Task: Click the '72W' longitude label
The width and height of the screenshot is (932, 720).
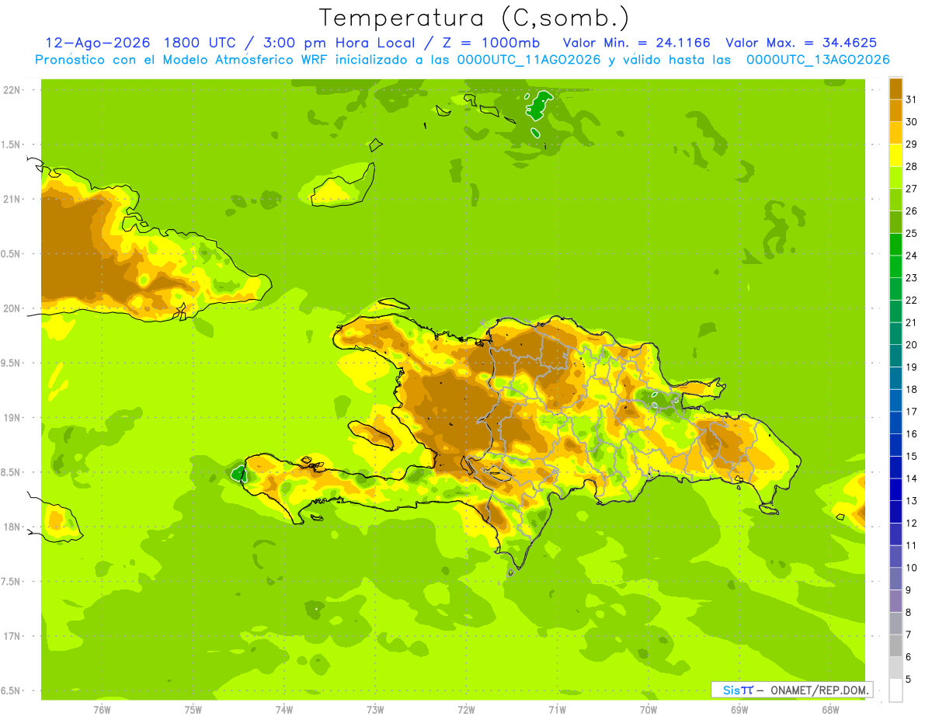Action: pyautogui.click(x=466, y=709)
